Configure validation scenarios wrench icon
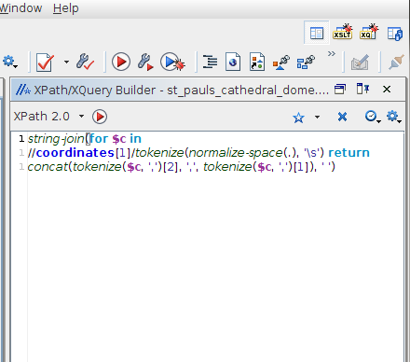Screen dimensions: 410x362 click(85, 62)
